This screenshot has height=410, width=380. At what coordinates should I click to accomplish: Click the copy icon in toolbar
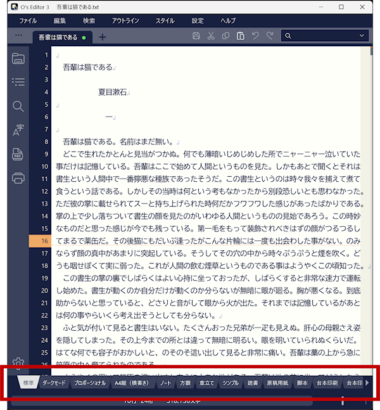(x=225, y=36)
